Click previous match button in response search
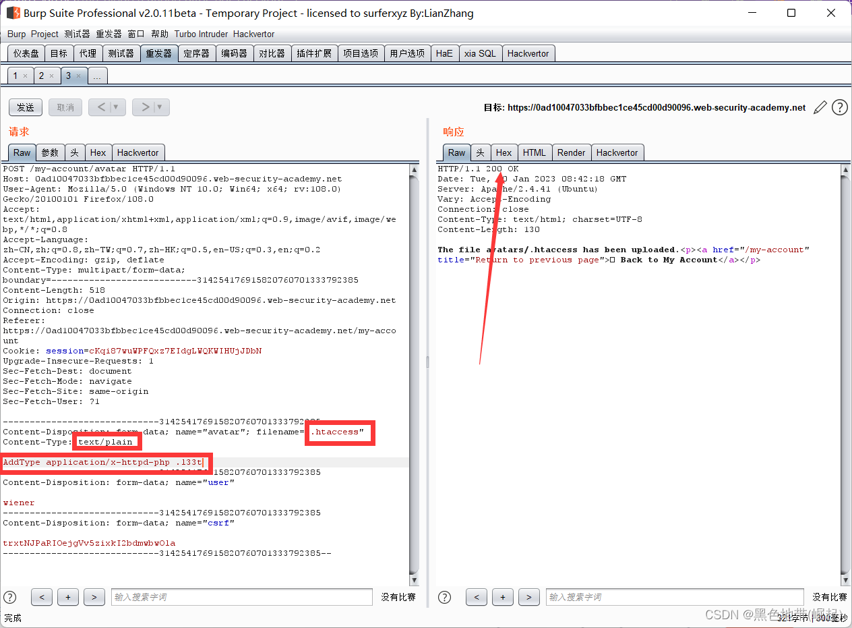The width and height of the screenshot is (852, 628). [477, 597]
